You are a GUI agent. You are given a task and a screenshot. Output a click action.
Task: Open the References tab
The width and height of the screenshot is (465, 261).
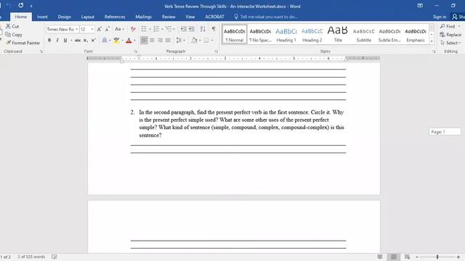click(x=115, y=17)
